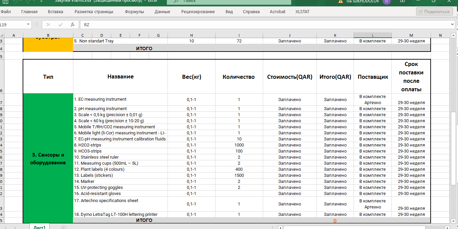Viewport: 458px width, 229px height.
Task: Open Ribbon Display Options in the title bar
Action: coord(402,2)
